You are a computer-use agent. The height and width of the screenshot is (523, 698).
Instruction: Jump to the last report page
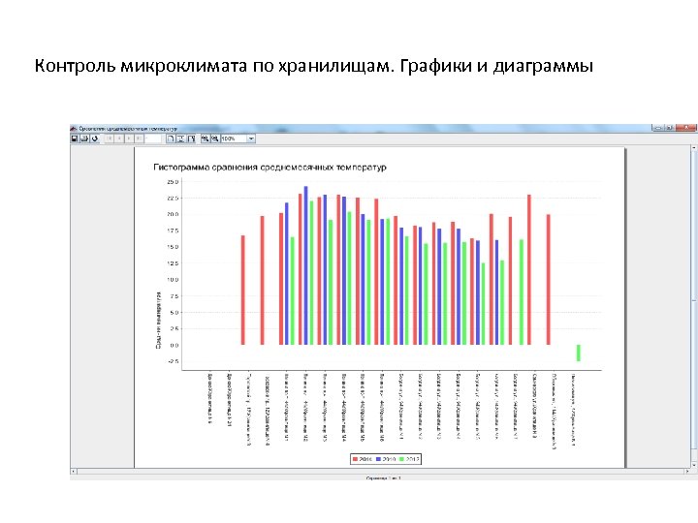pos(139,138)
